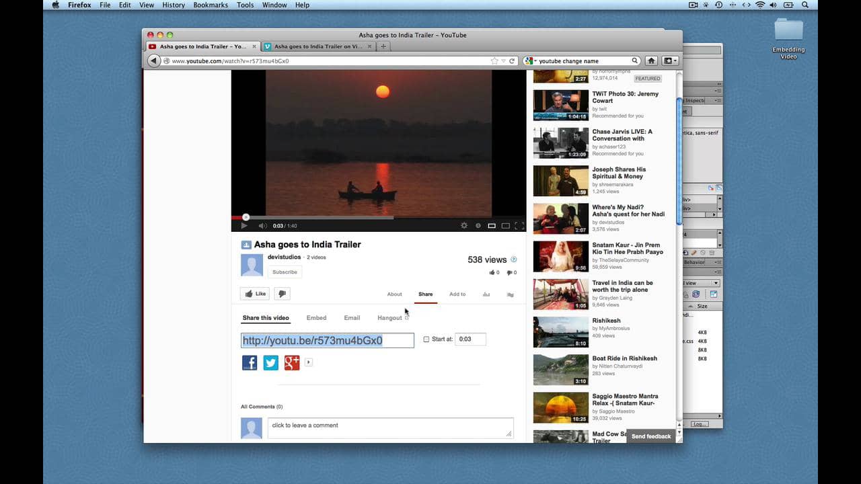Open the video statistics bar-chart icon

click(486, 294)
